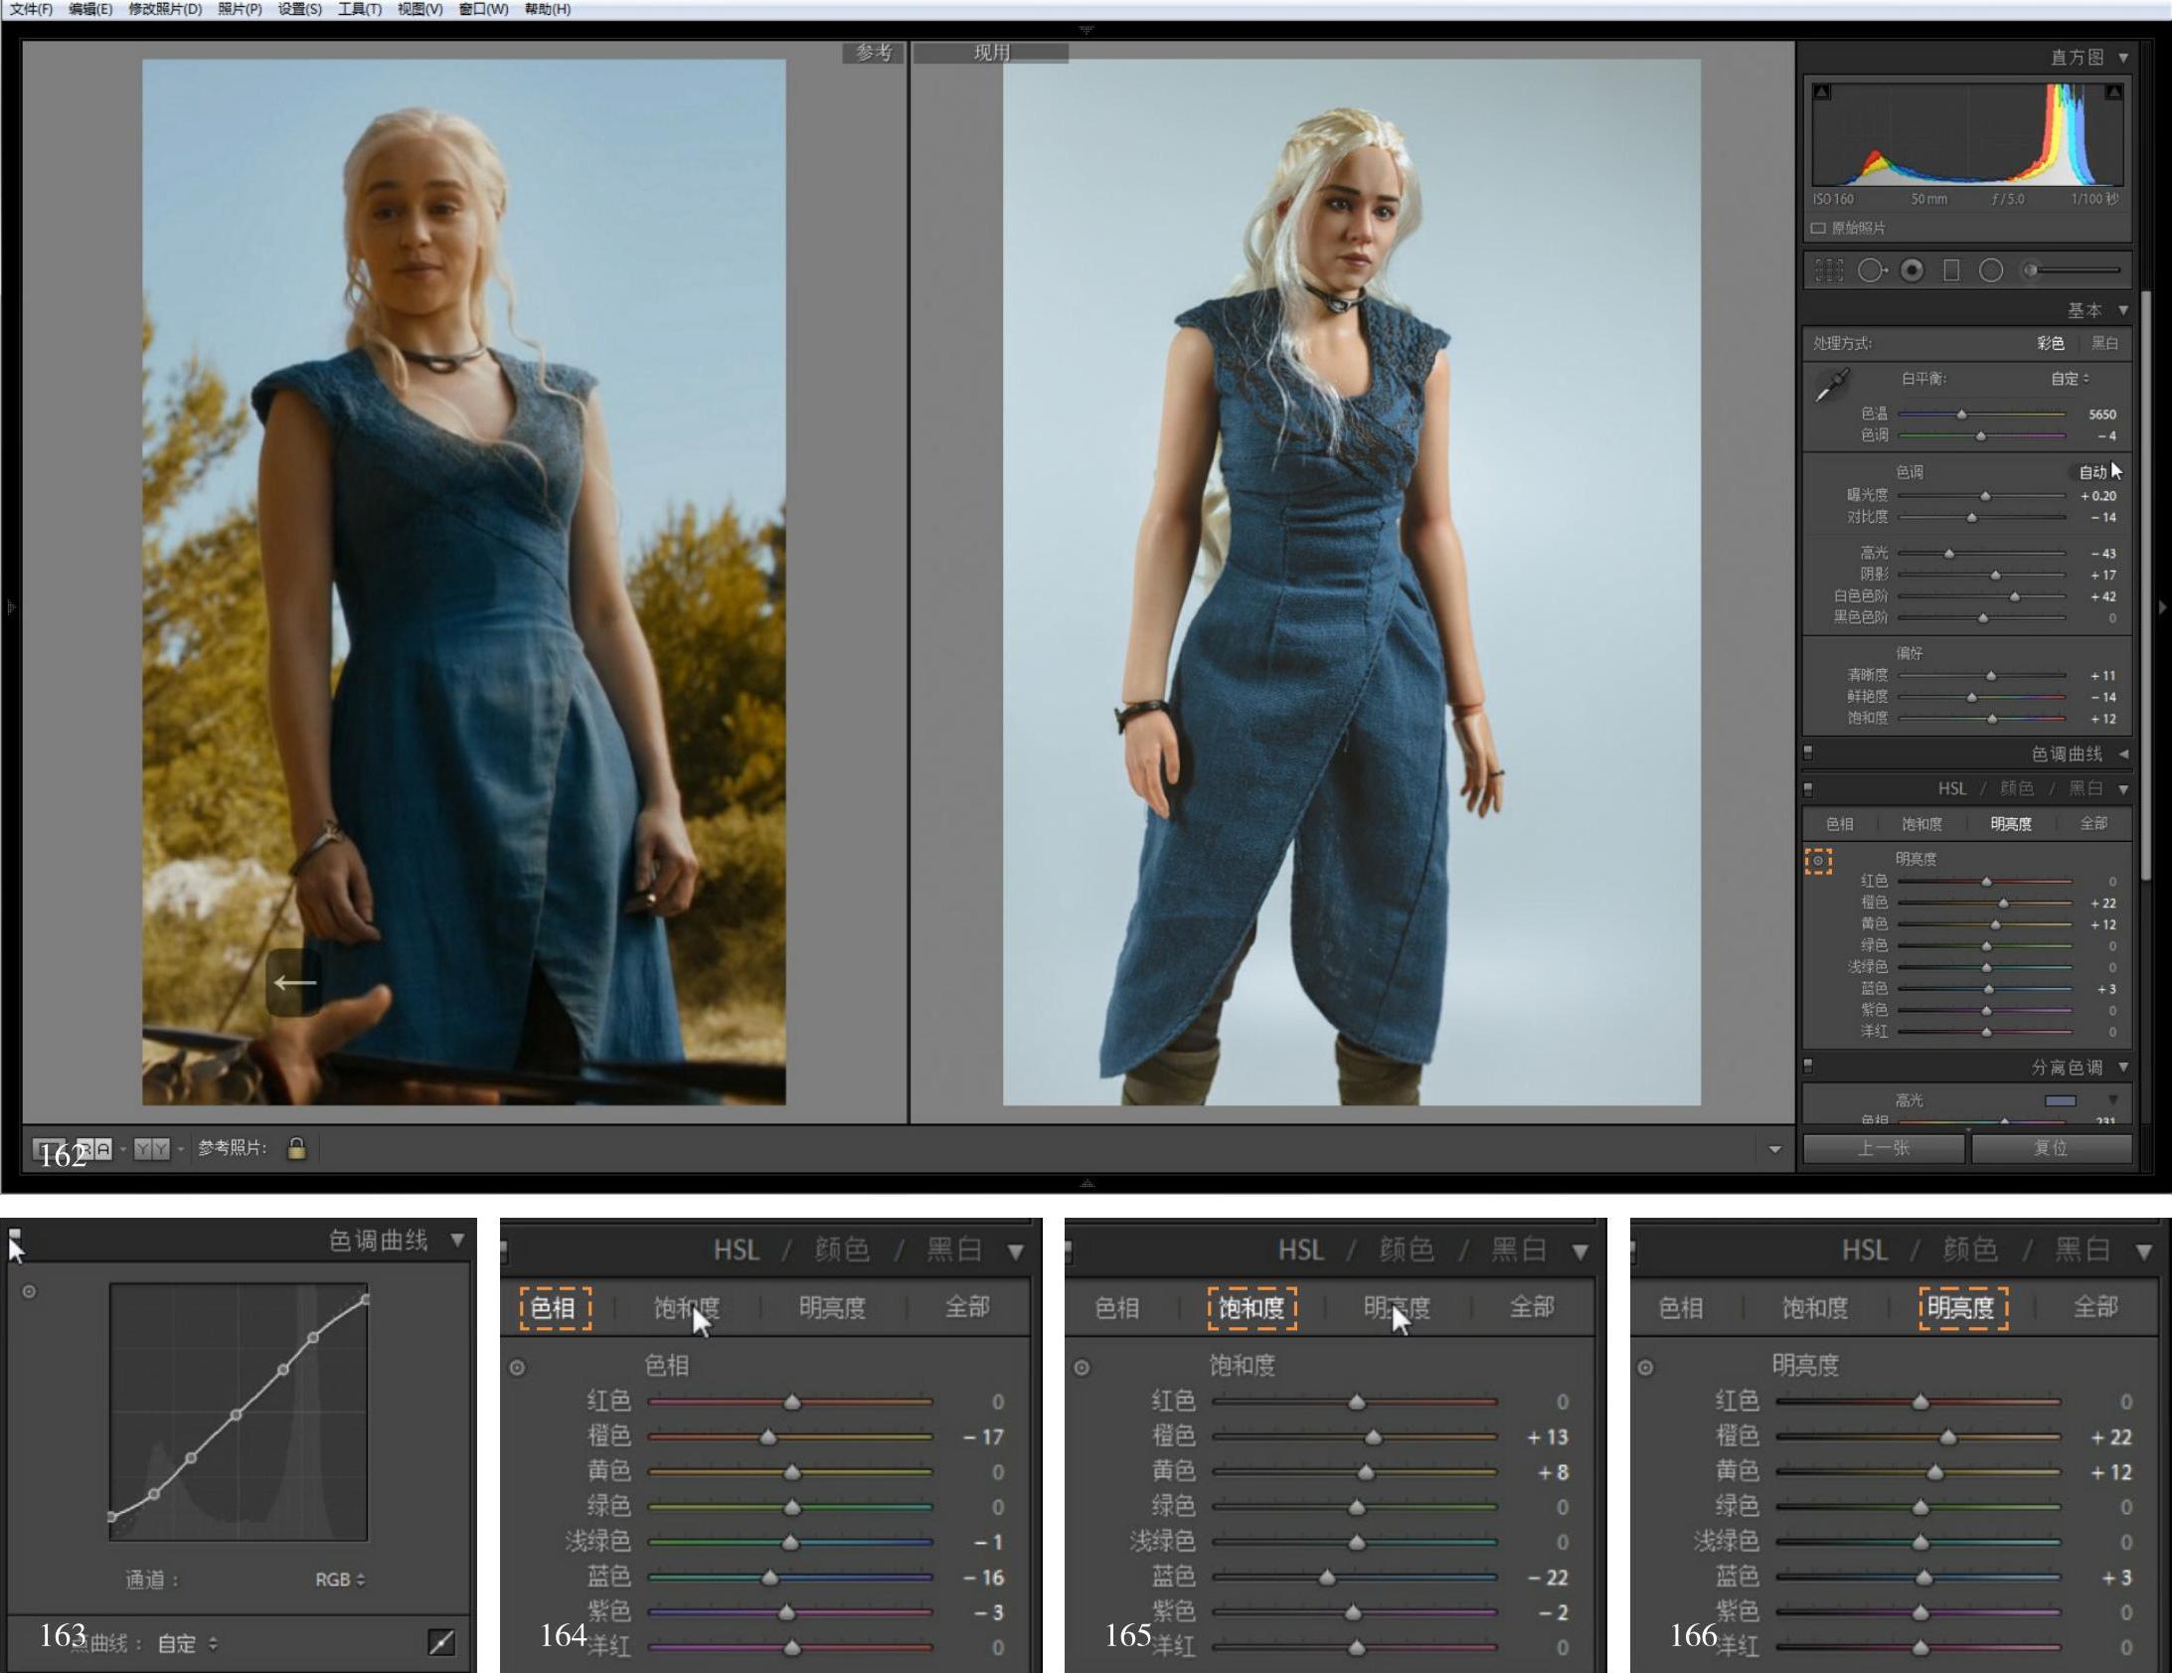Image resolution: width=2172 pixels, height=1673 pixels.
Task: Click the 高光 highlights slider in 基本 panel
Action: [x=1982, y=553]
